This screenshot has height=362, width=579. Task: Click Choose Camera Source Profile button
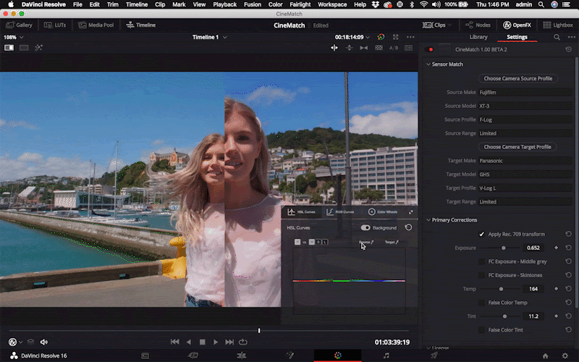[517, 78]
